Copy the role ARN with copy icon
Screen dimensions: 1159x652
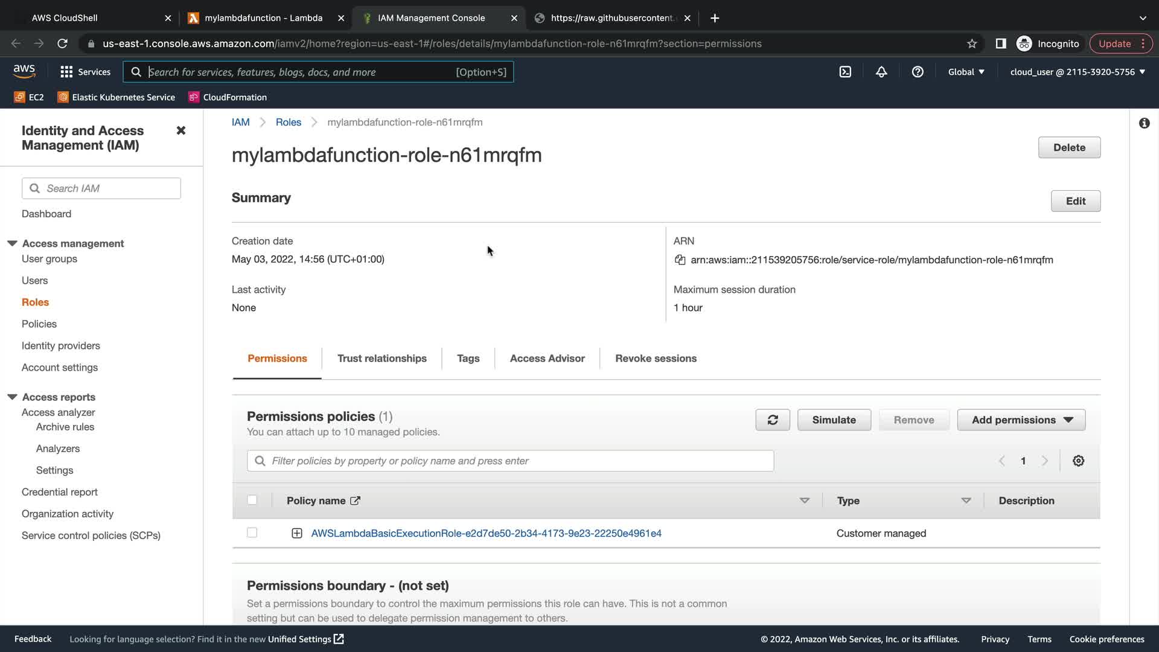(680, 260)
